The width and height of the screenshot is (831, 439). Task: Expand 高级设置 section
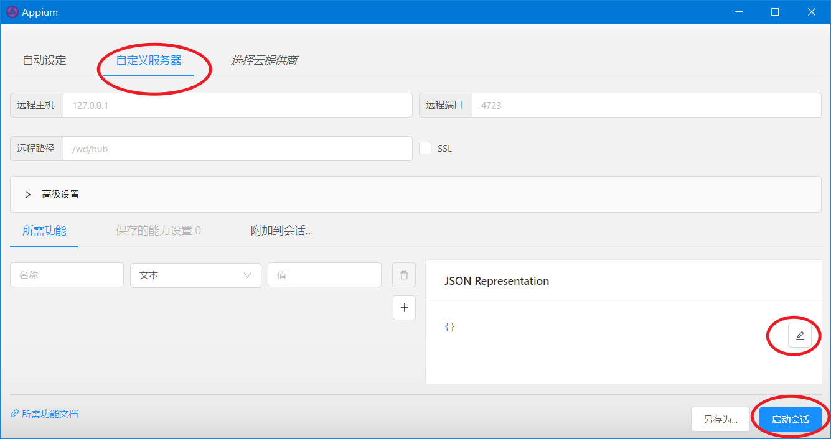tap(416, 194)
